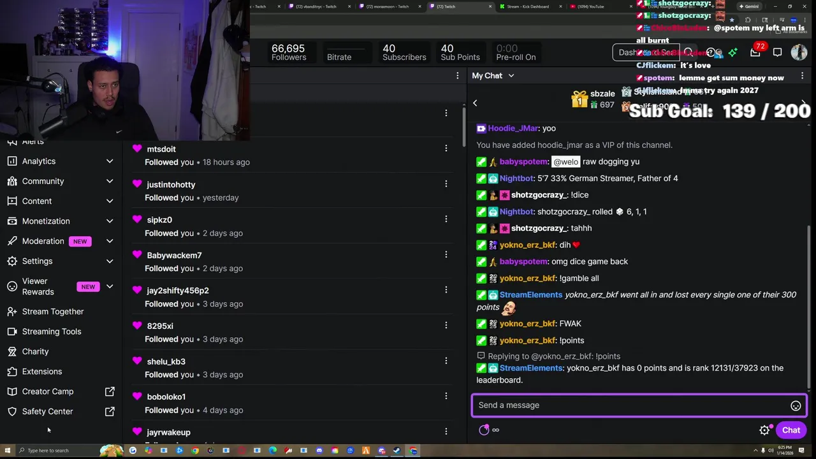The image size is (816, 459).
Task: Click the activity feed vertical scrollbar
Action: [464, 127]
